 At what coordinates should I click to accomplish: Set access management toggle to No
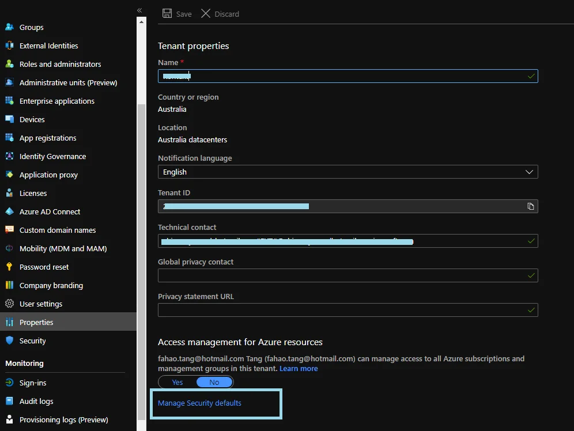214,382
